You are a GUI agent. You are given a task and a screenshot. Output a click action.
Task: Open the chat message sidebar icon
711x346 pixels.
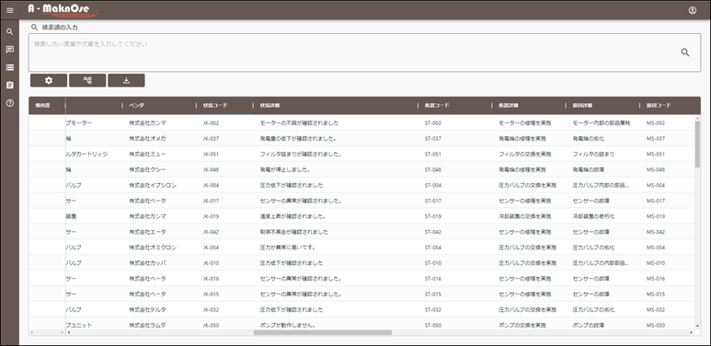pos(9,50)
